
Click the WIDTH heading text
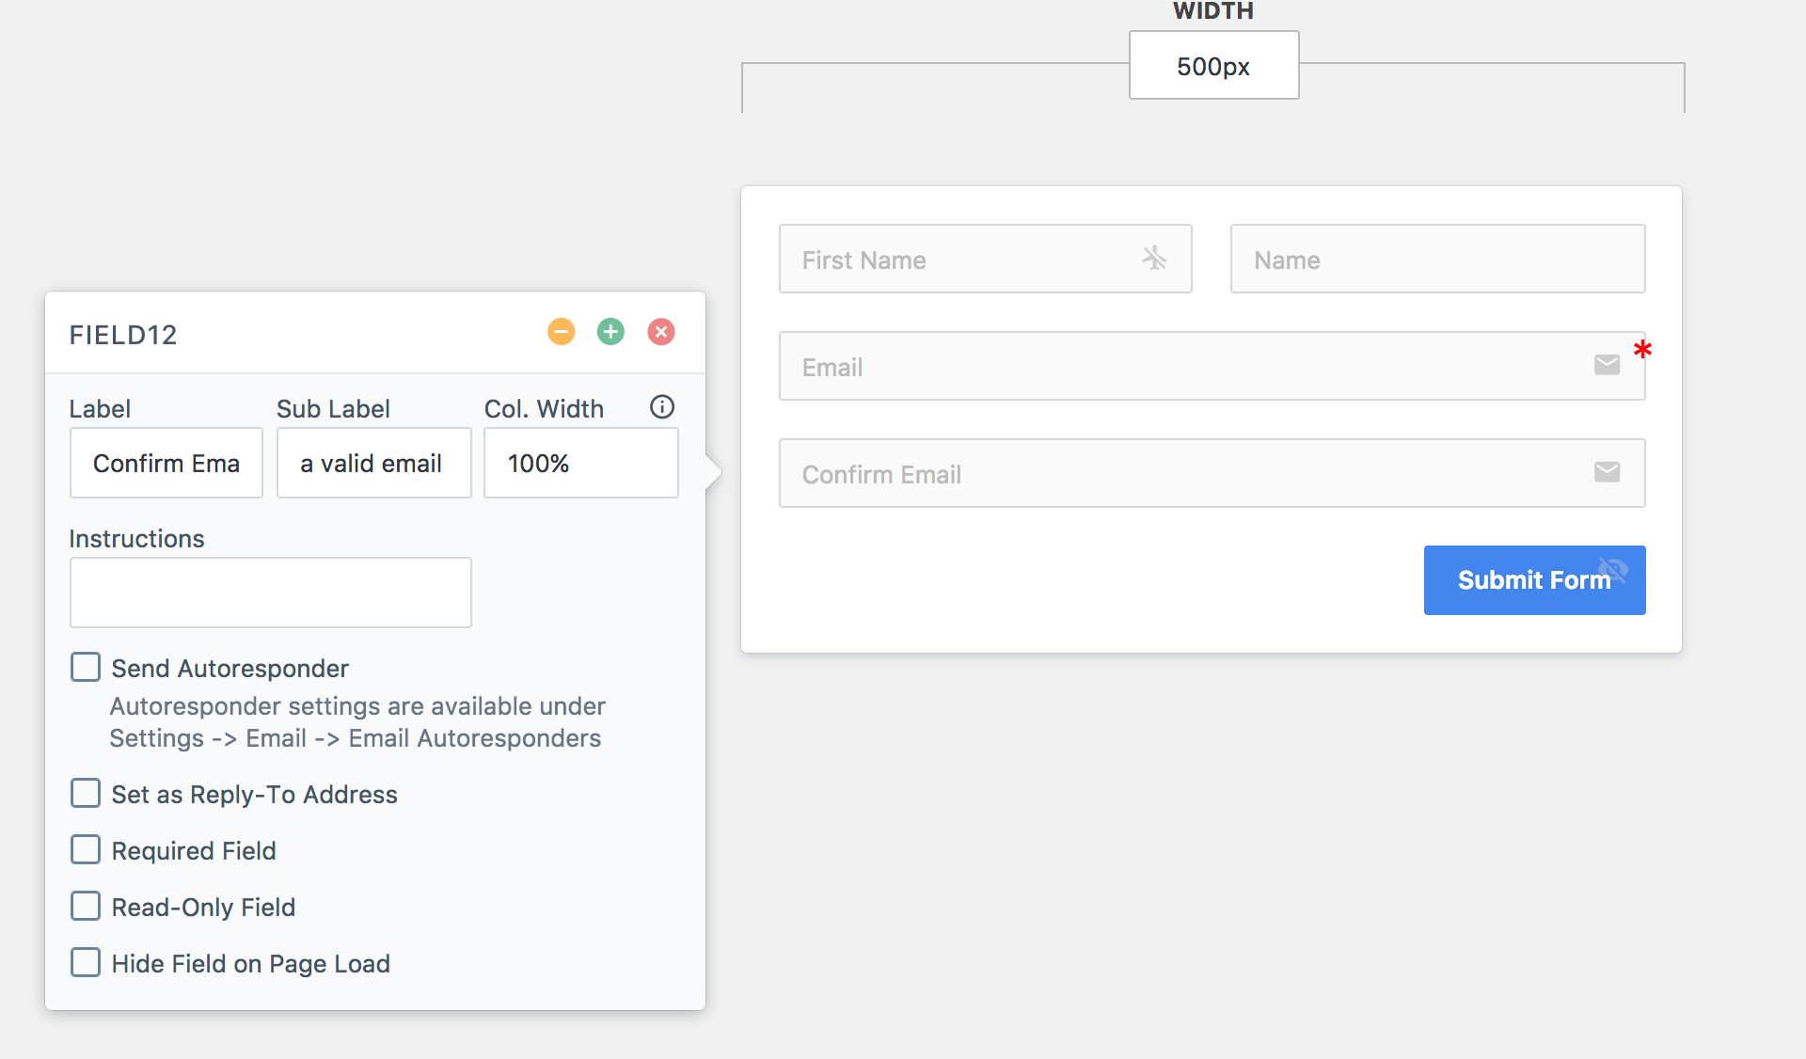click(x=1212, y=10)
